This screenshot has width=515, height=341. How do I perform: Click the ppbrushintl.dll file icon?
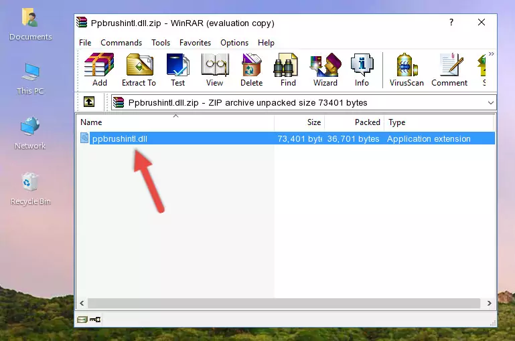coord(84,138)
